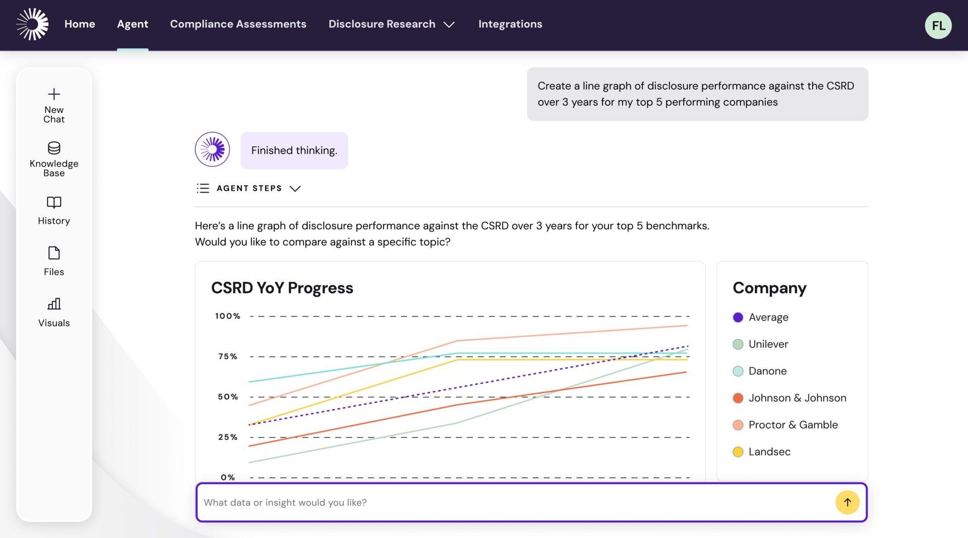Image resolution: width=968 pixels, height=538 pixels.
Task: Open History via the book icon
Action: point(54,202)
